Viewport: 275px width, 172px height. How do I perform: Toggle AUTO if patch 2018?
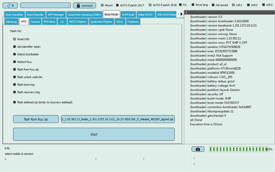(x=163, y=5)
